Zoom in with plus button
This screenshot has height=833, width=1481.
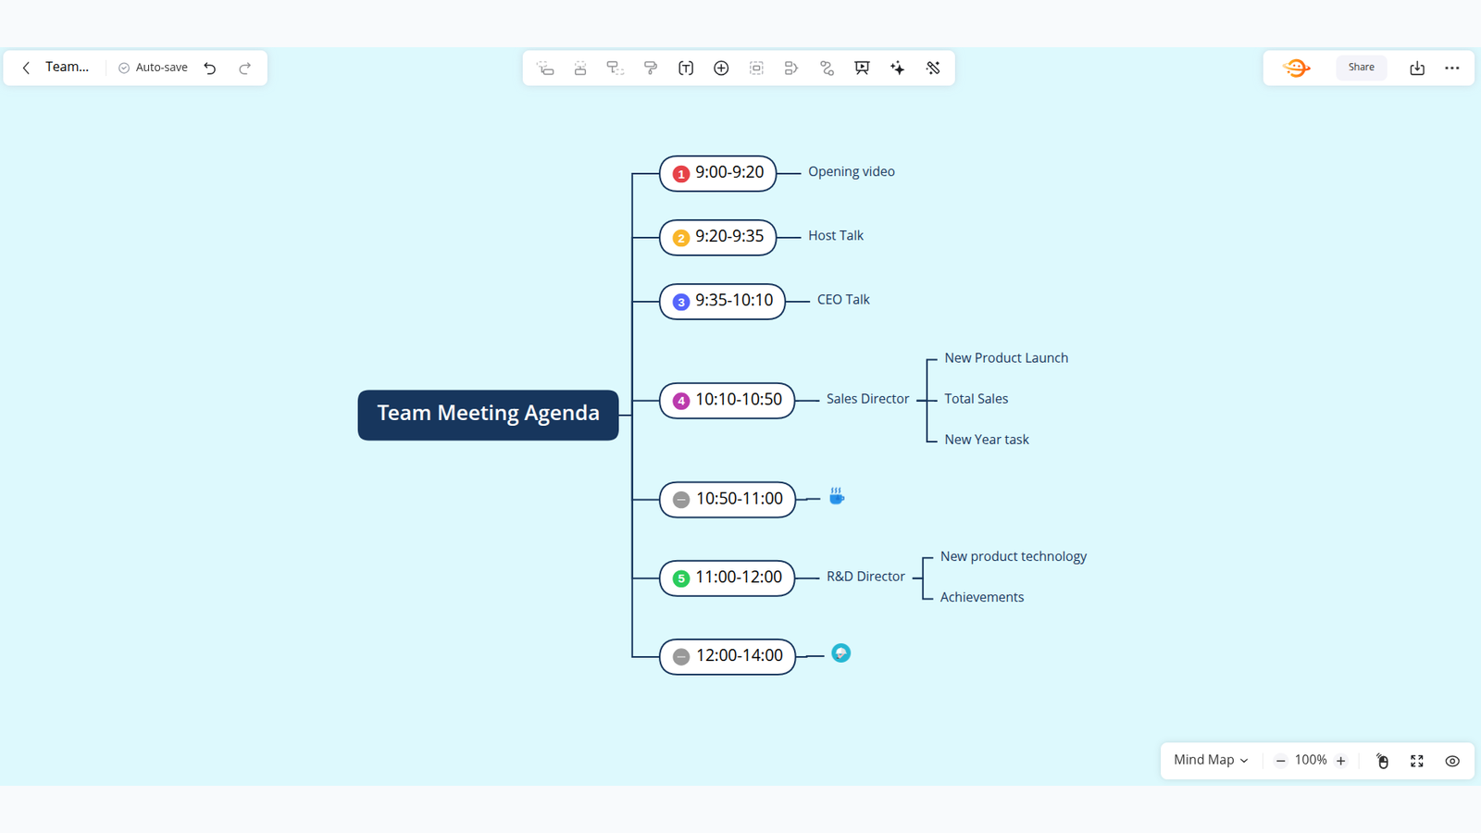[x=1340, y=761]
